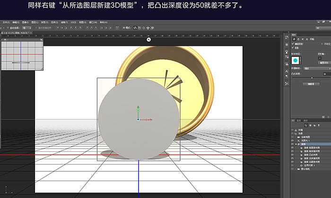The width and height of the screenshot is (331, 198).
Task: Select the 圆形 前斜面材质 material row
Action: point(311,151)
